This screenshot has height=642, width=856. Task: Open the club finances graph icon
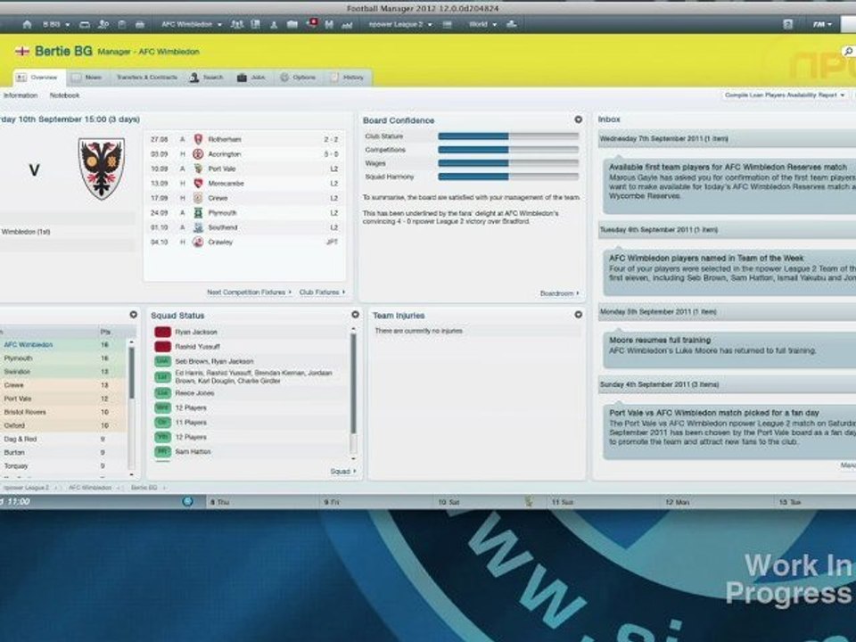[x=347, y=25]
